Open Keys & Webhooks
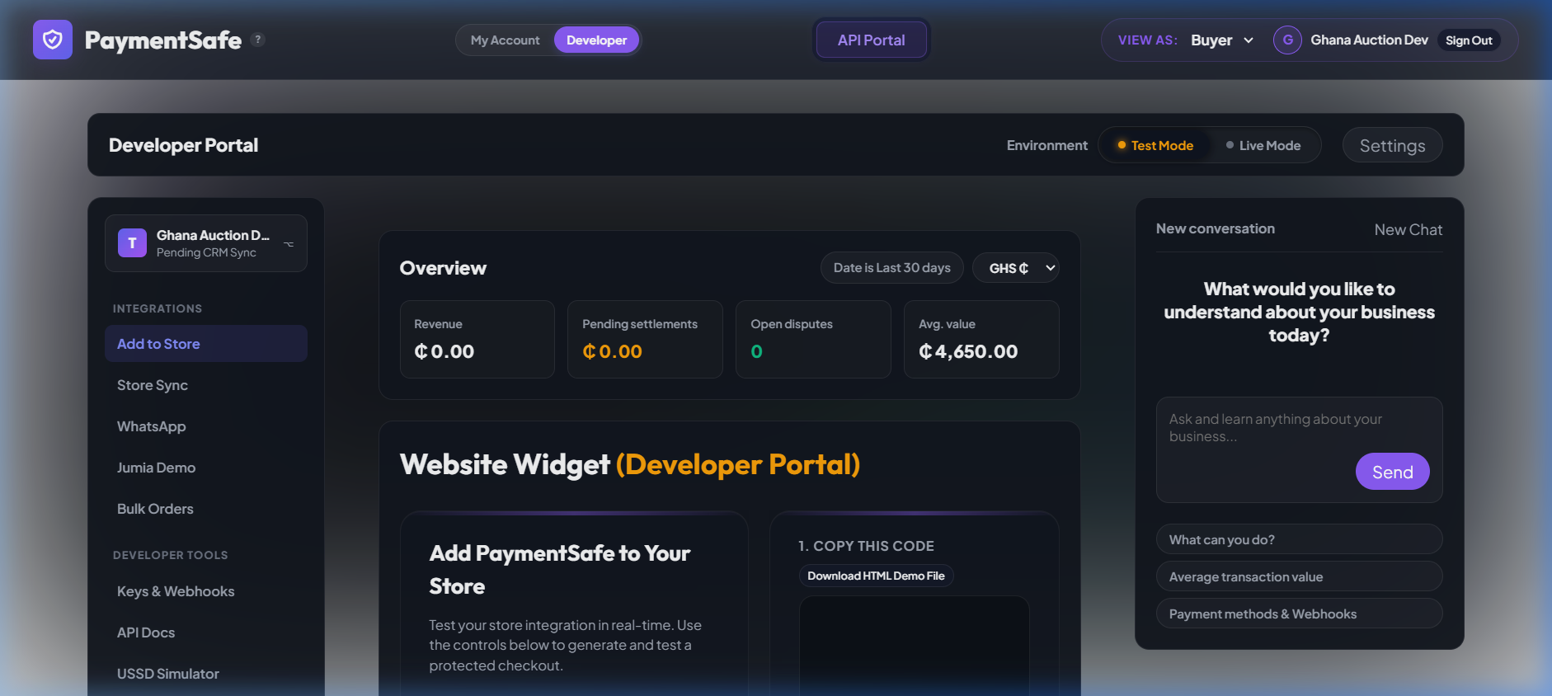The image size is (1552, 696). click(206, 591)
